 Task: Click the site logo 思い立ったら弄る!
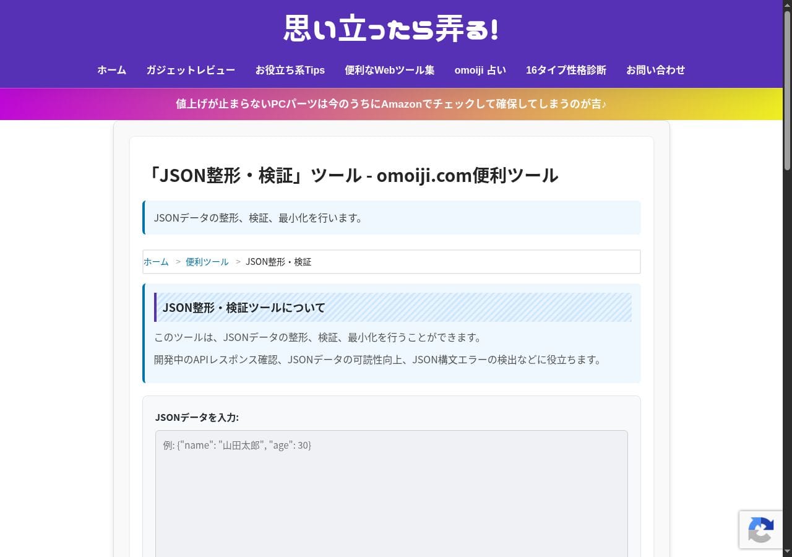pyautogui.click(x=391, y=28)
